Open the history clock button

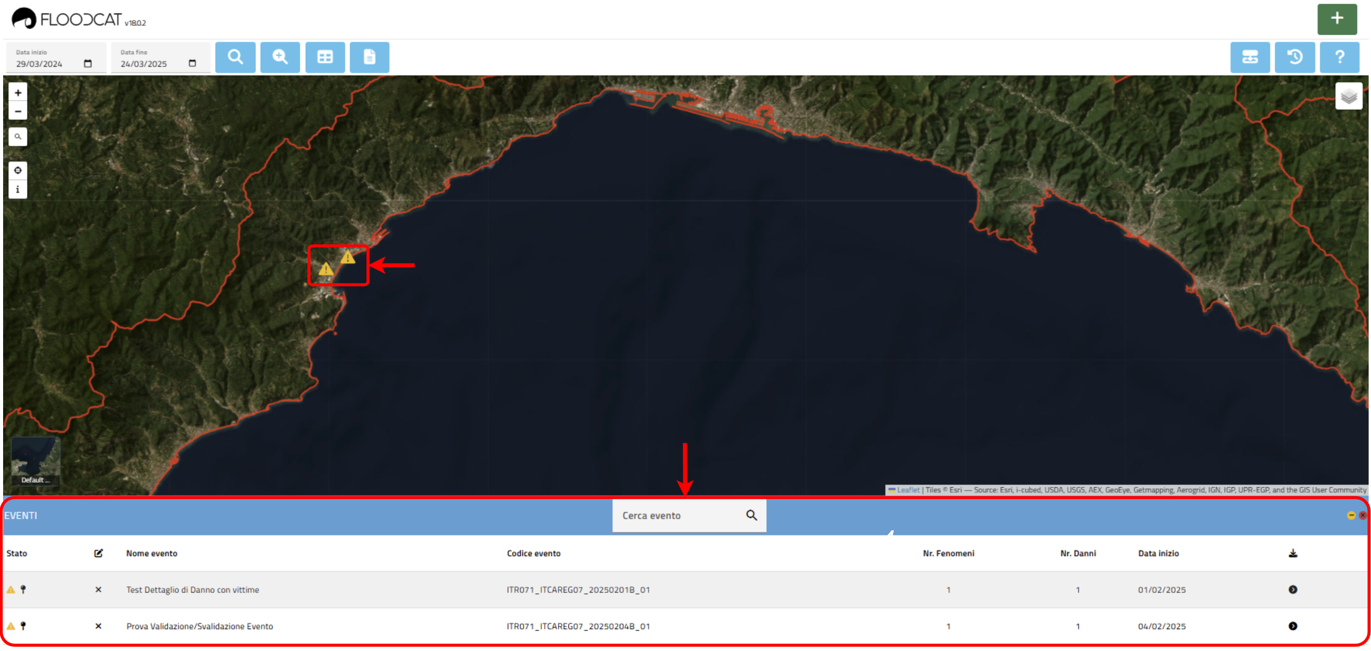click(1294, 57)
